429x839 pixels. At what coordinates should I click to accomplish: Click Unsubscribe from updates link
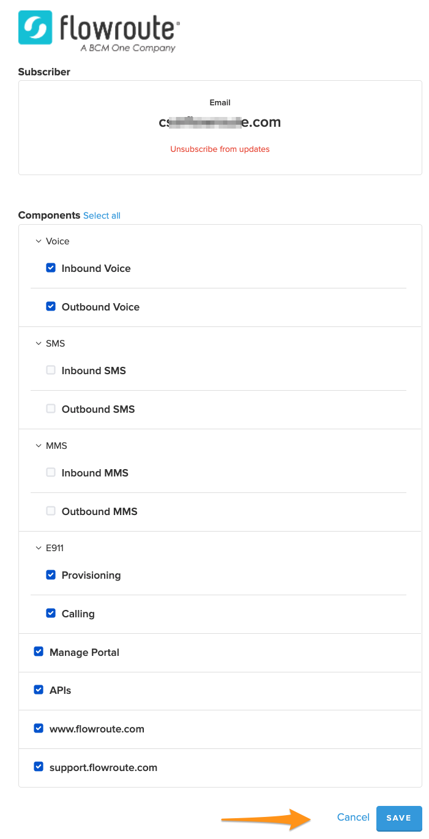click(x=220, y=149)
